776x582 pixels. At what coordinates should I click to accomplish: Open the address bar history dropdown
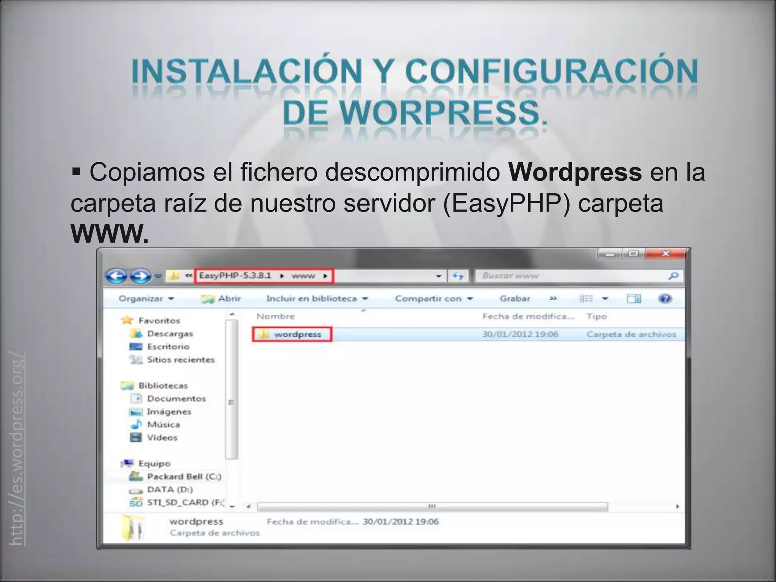(438, 276)
